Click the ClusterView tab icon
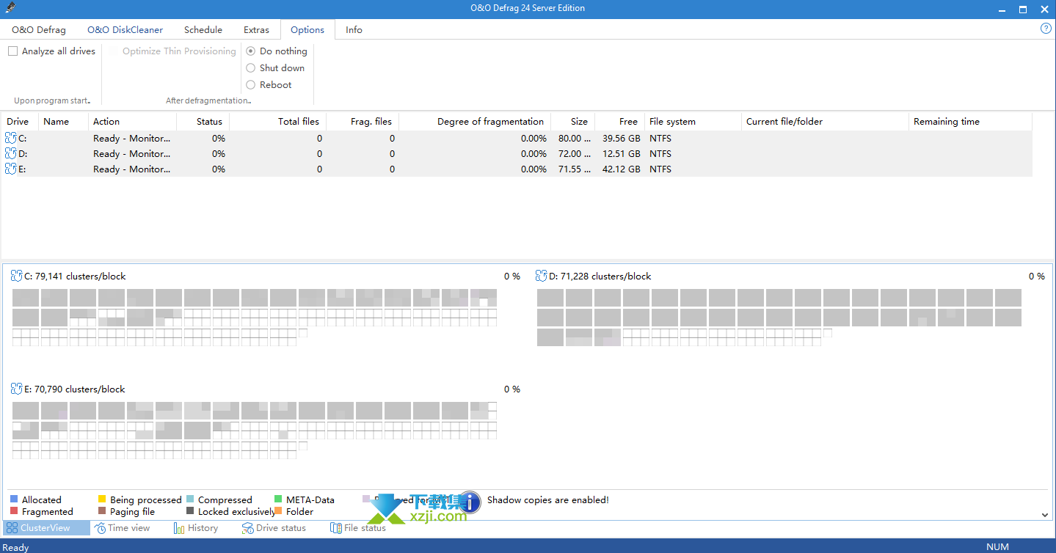1056x553 pixels. click(12, 528)
